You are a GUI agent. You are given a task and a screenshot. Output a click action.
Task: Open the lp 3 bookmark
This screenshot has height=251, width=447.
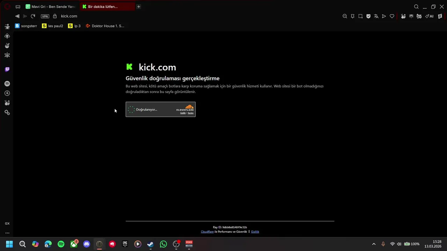tap(74, 26)
